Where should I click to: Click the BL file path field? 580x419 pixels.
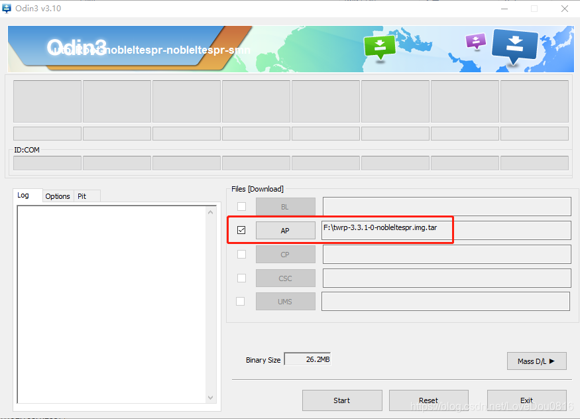click(447, 206)
